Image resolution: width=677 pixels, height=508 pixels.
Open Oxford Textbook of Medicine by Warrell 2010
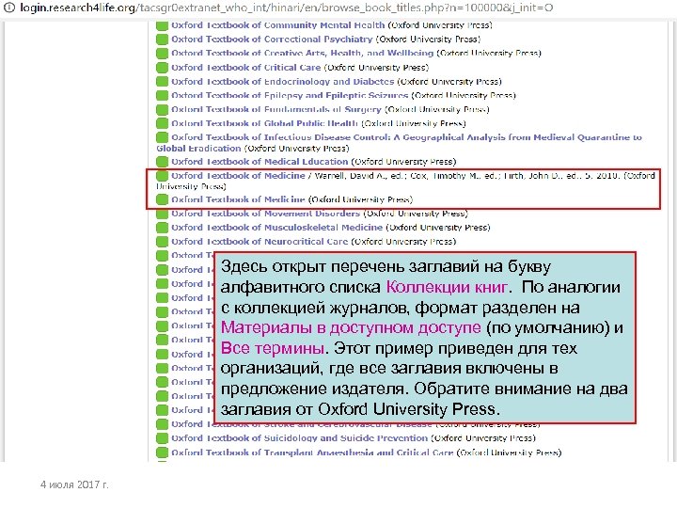(x=238, y=175)
